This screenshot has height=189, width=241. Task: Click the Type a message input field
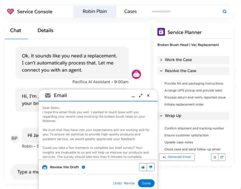(x=25, y=172)
